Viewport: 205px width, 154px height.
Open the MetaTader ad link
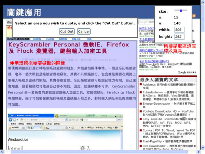tap(147, 28)
